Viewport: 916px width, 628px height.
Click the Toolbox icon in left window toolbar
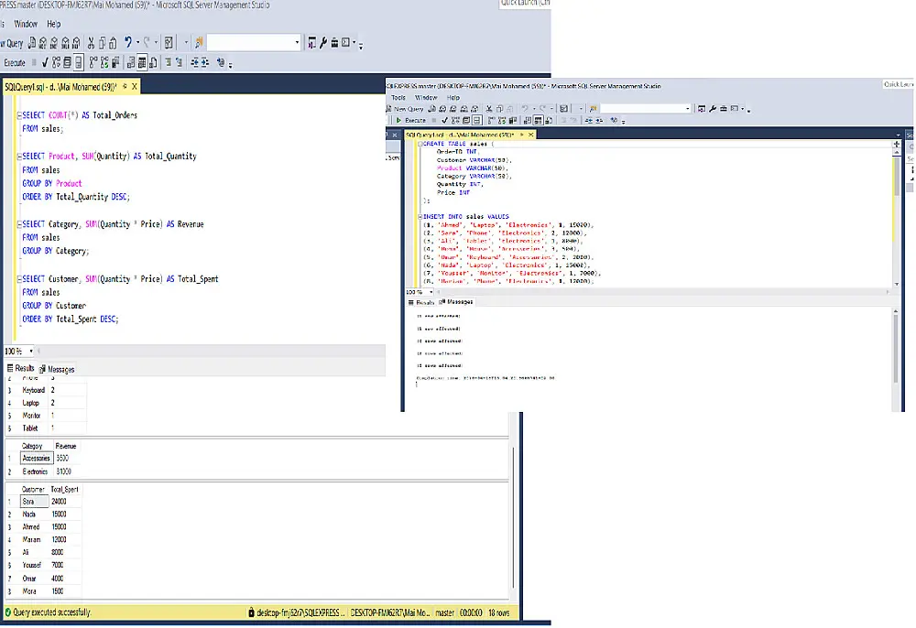pyautogui.click(x=334, y=43)
